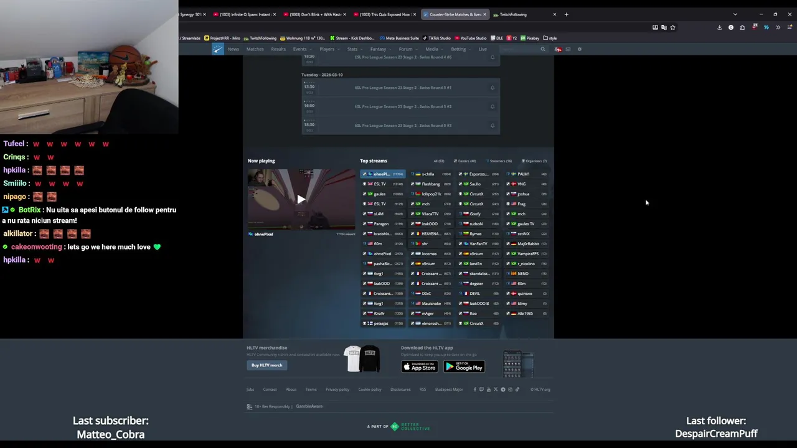Click the GambleAware logo link
The image size is (797, 448).
[309, 406]
